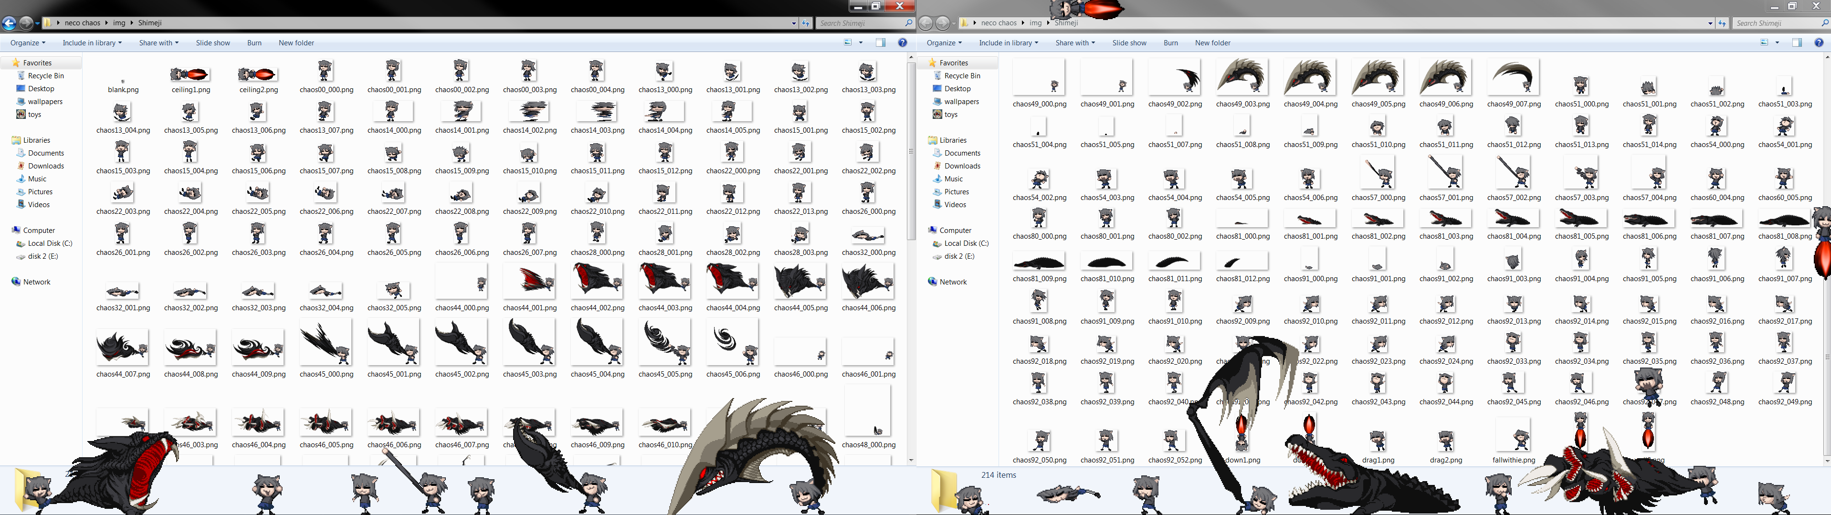Open the ceiling1.png file thumbnail
The image size is (1831, 515).
point(190,74)
